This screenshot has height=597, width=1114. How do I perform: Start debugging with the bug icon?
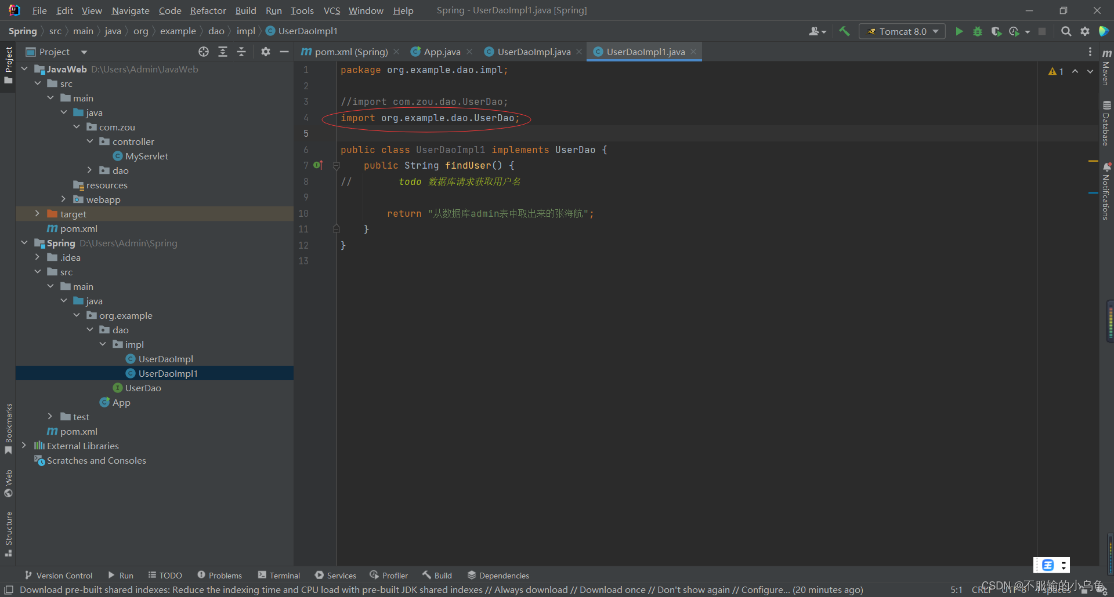click(x=978, y=31)
